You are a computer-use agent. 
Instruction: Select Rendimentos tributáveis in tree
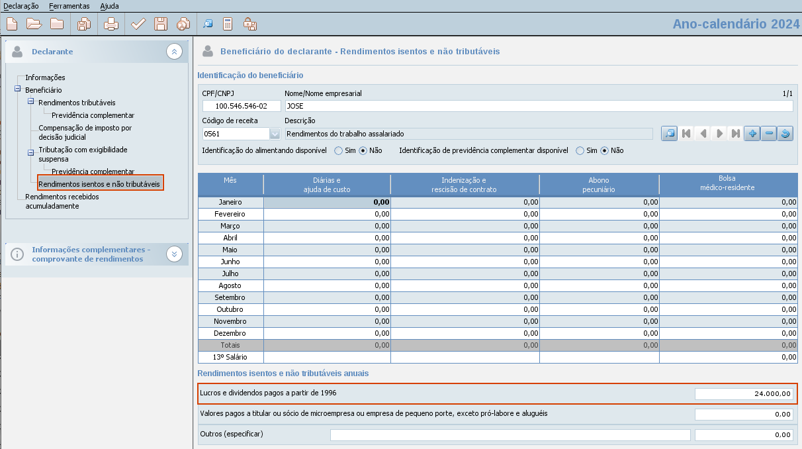[77, 103]
